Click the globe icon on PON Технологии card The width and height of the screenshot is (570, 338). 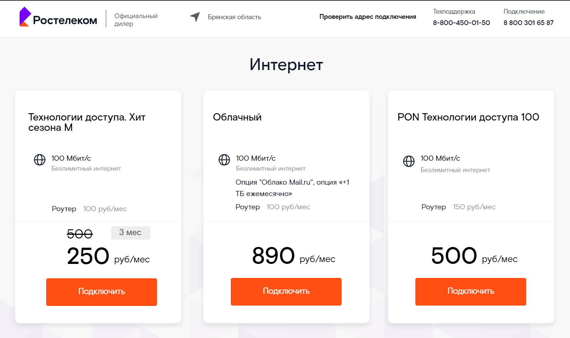point(409,161)
